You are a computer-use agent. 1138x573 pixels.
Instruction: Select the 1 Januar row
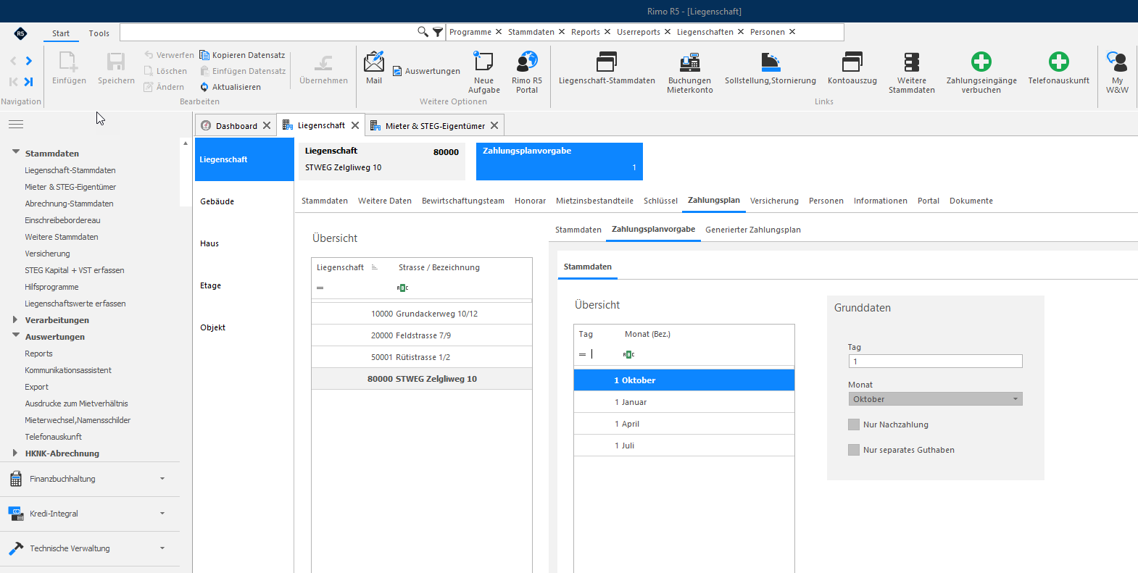(684, 402)
